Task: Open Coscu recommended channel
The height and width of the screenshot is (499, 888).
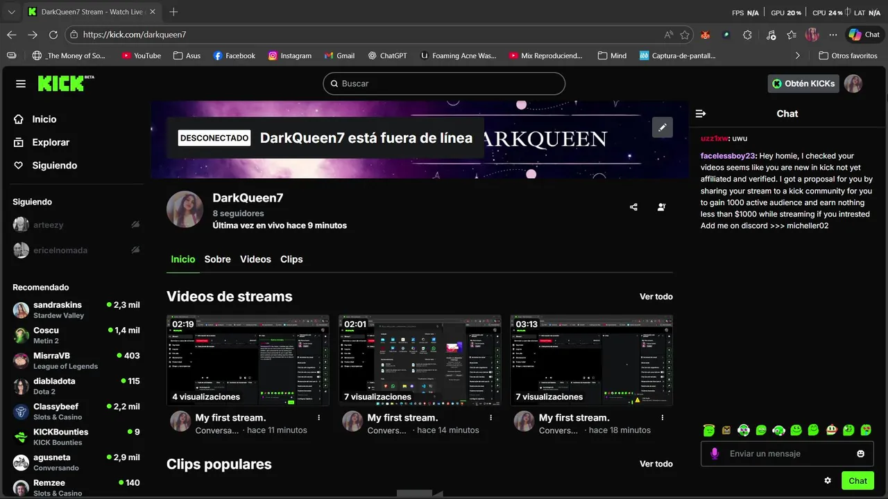Action: click(x=76, y=335)
